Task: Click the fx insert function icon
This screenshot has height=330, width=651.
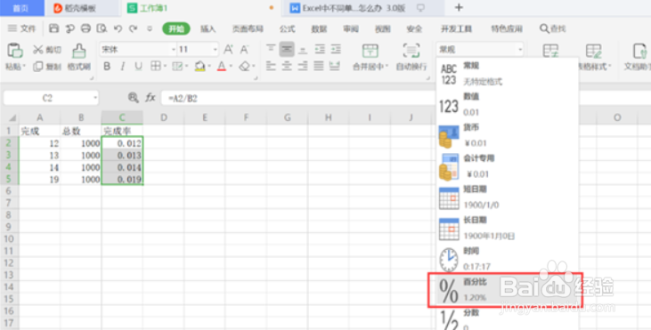Action: 151,98
